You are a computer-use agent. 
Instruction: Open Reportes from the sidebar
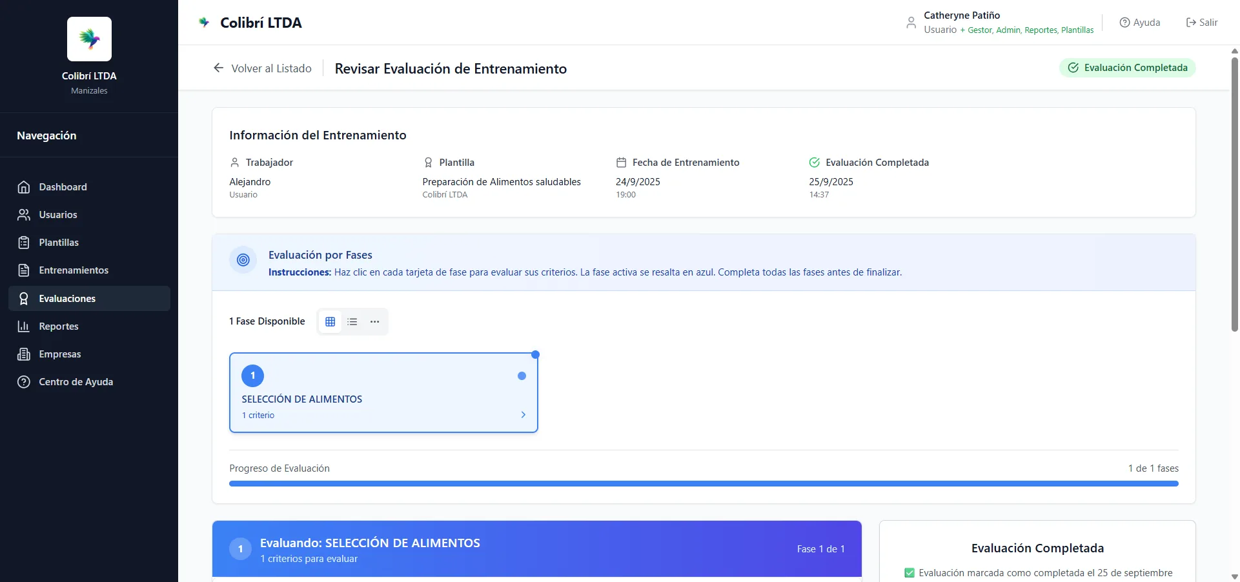point(89,326)
